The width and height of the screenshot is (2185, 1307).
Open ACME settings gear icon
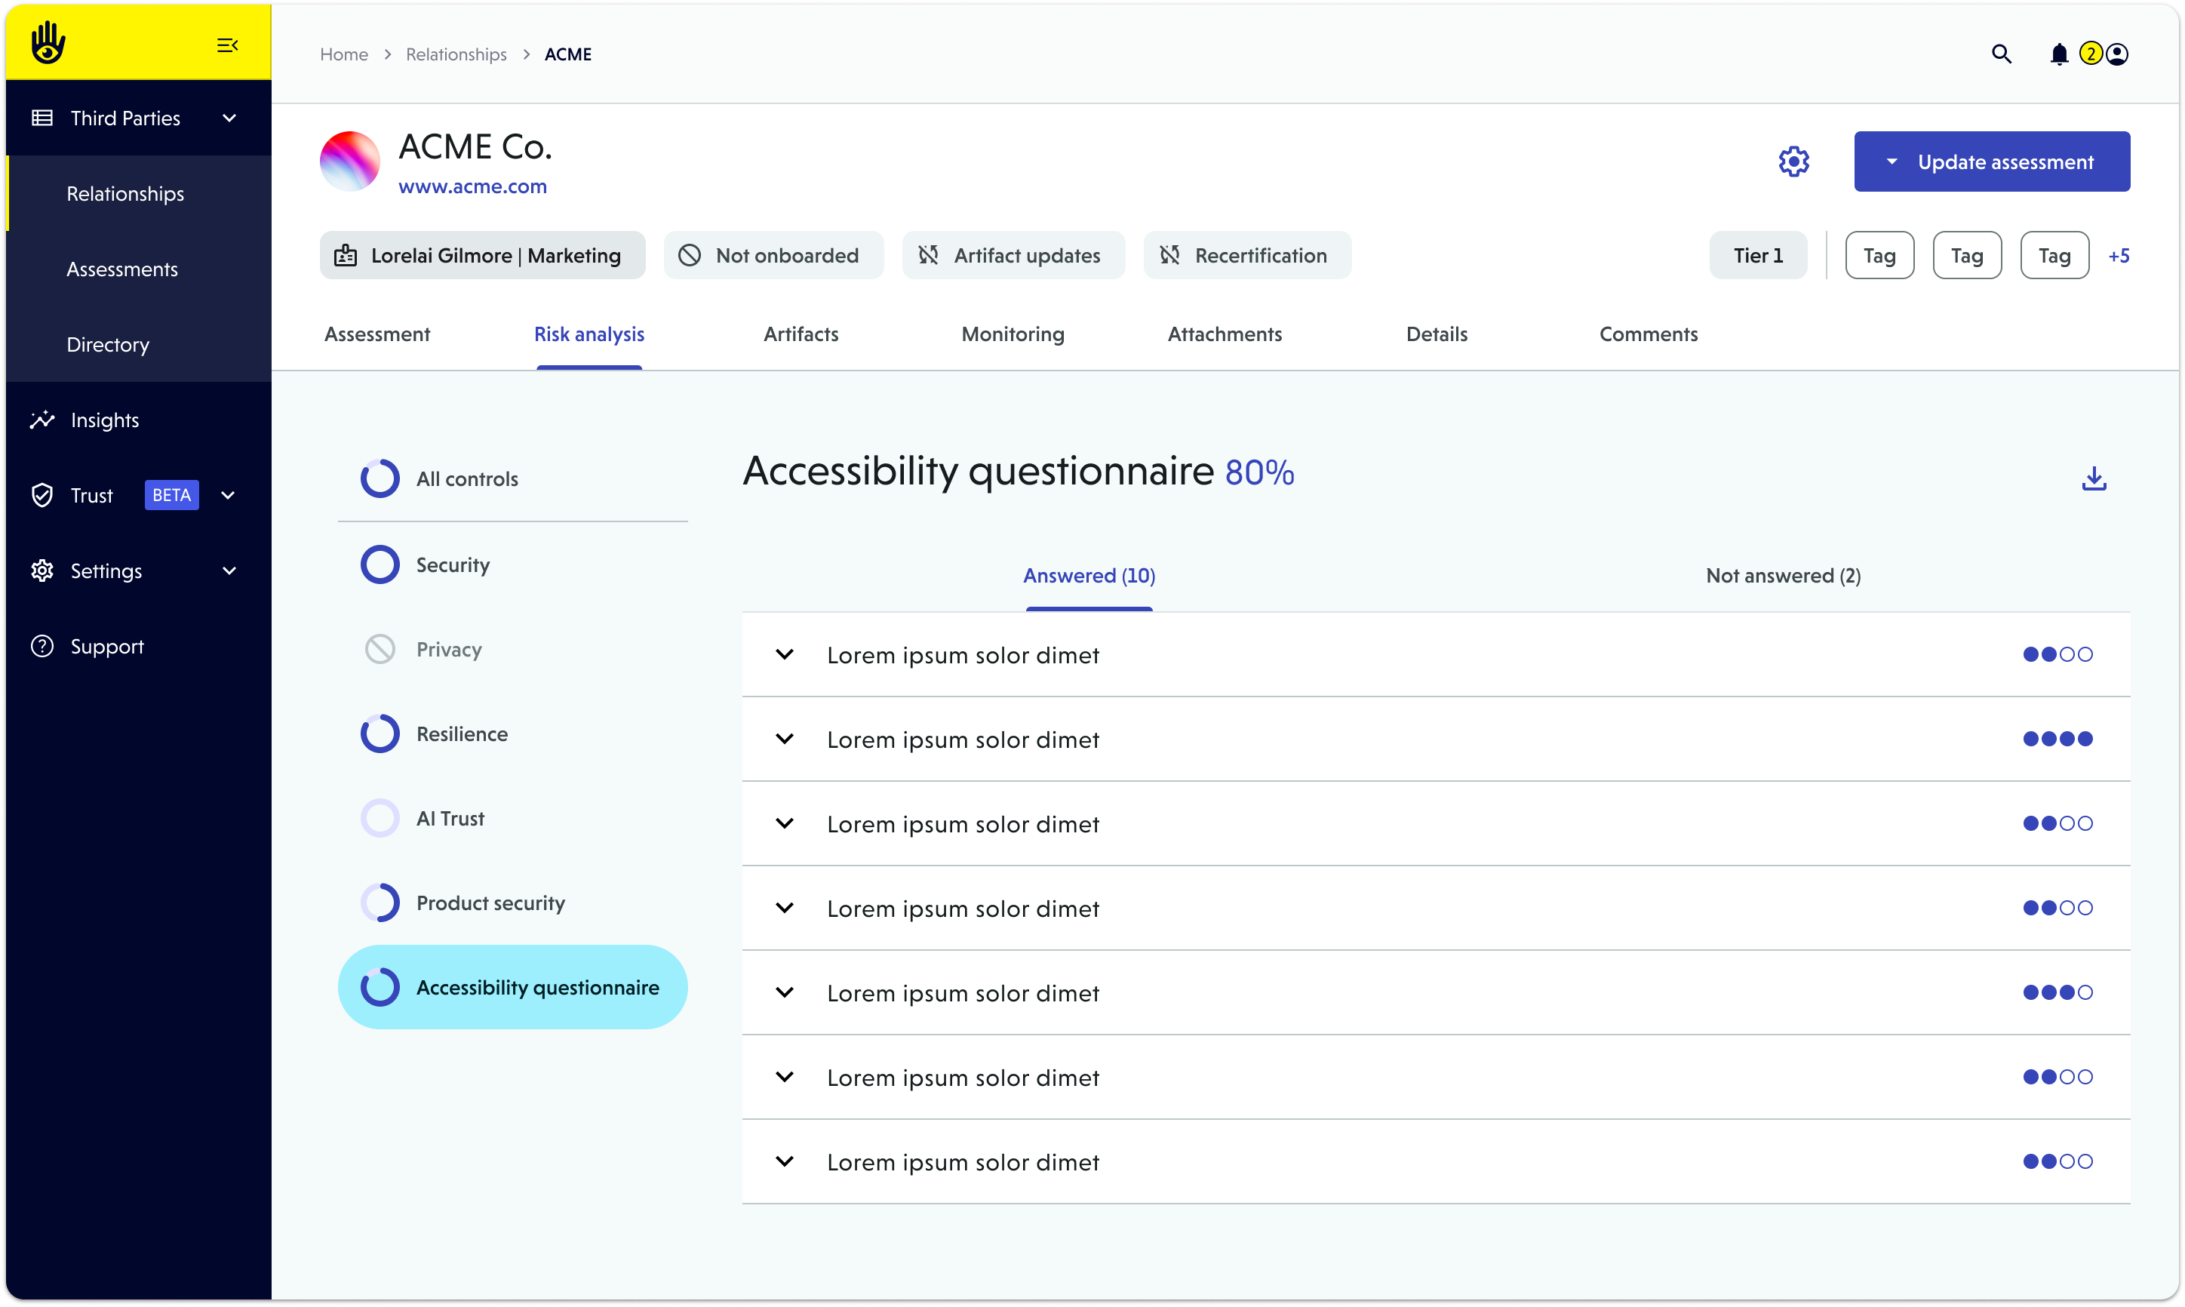[1793, 161]
